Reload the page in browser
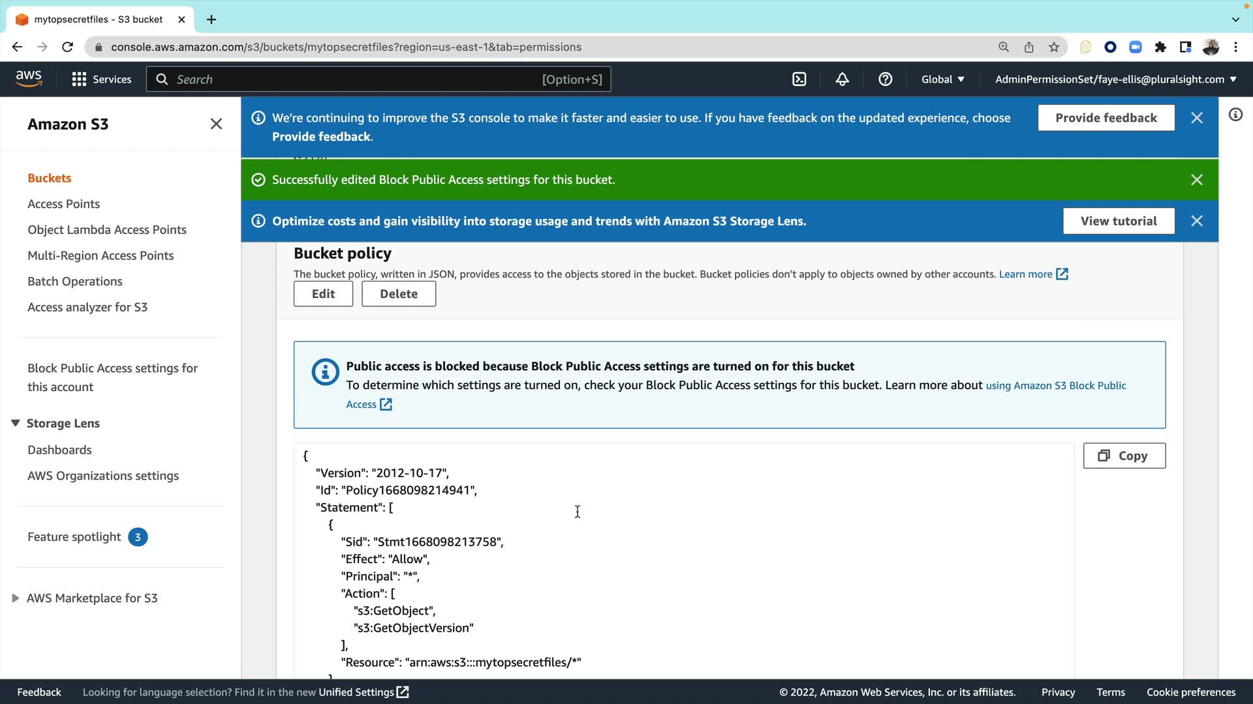Viewport: 1253px width, 704px height. [67, 47]
